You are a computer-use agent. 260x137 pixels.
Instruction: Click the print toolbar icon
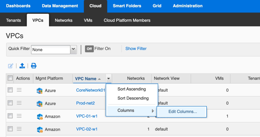click(34, 66)
